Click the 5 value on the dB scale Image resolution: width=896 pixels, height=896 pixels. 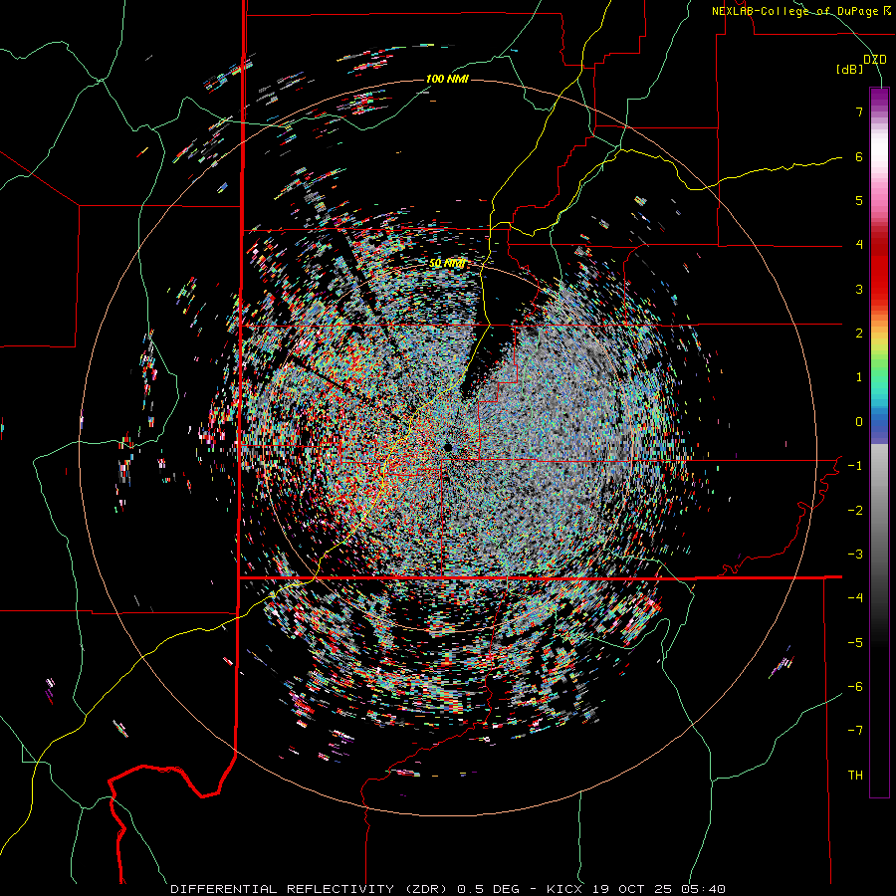(x=859, y=200)
